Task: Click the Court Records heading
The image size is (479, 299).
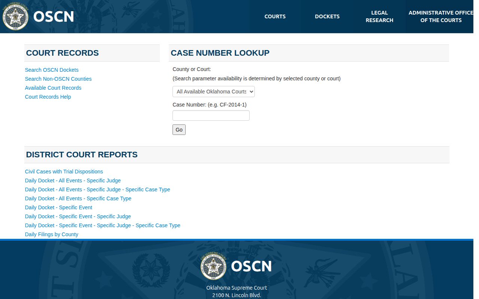Action: click(x=62, y=53)
